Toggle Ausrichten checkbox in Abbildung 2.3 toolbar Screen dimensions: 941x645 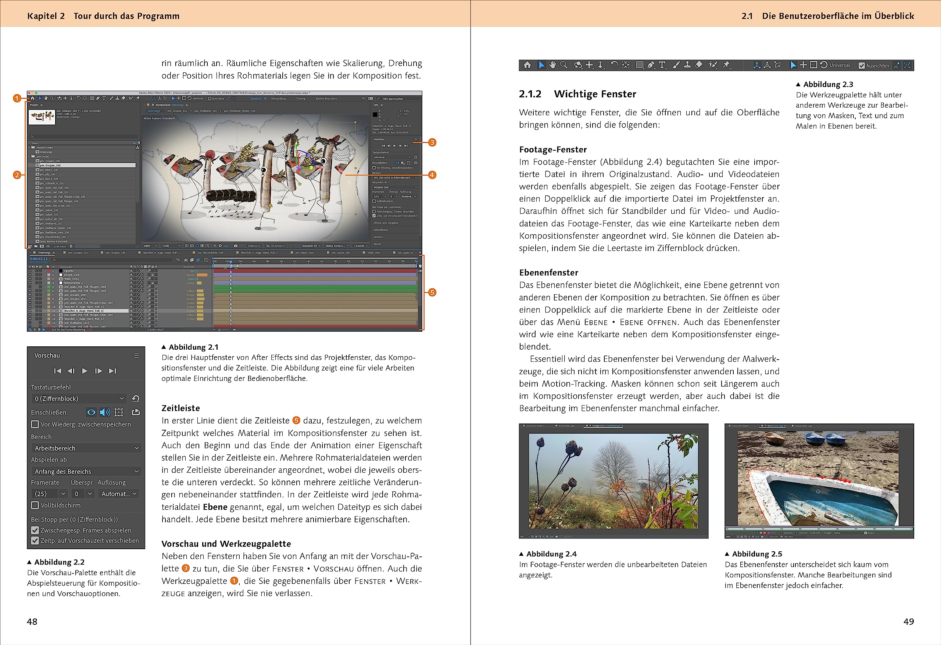[x=862, y=65]
